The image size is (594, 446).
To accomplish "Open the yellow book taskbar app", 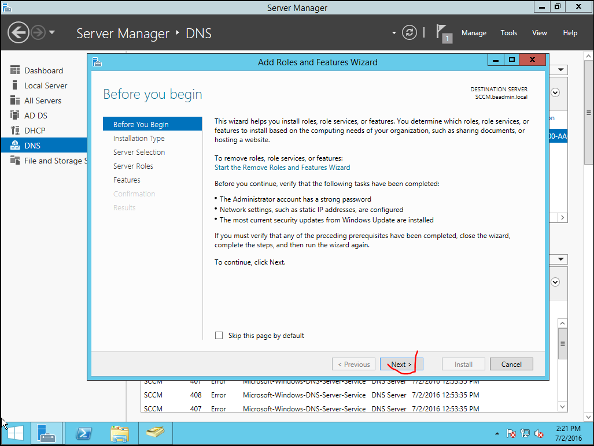I will point(155,432).
